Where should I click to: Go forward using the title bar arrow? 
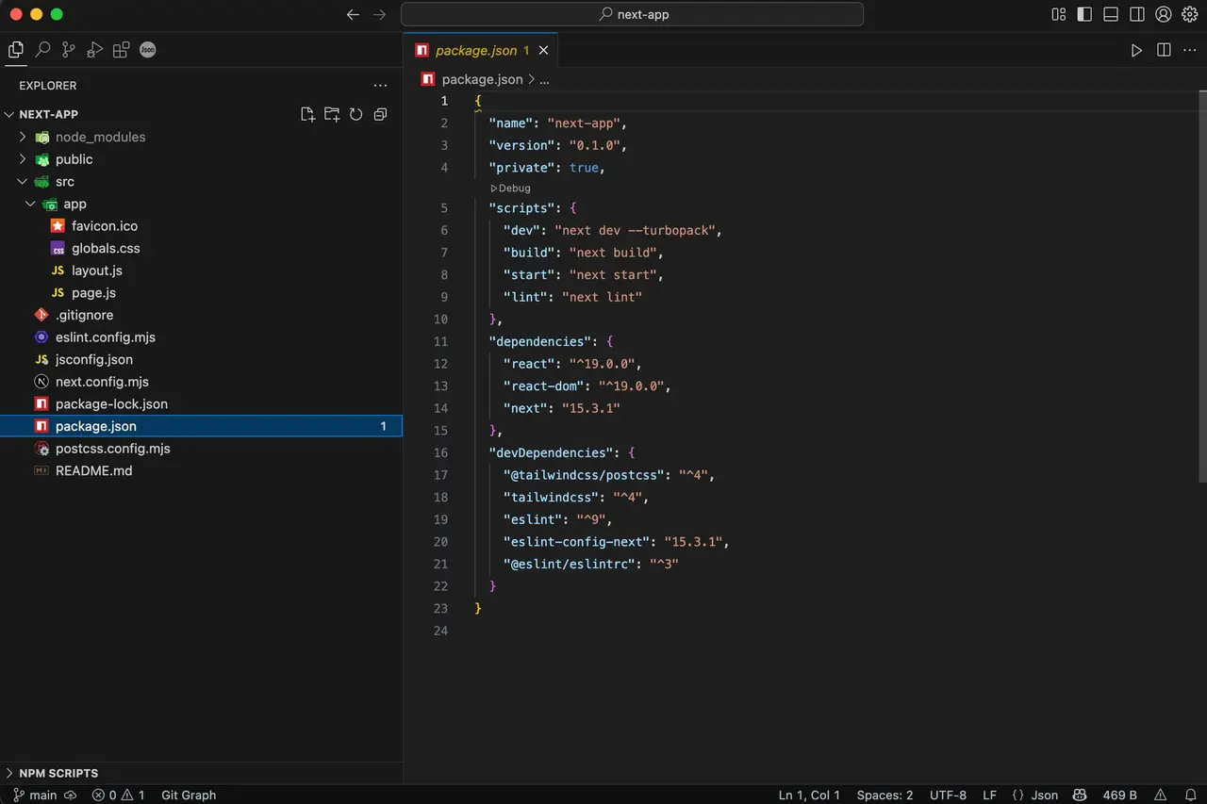[x=379, y=14]
